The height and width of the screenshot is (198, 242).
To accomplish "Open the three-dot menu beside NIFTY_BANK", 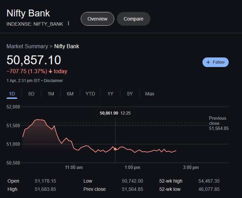I will (x=69, y=24).
